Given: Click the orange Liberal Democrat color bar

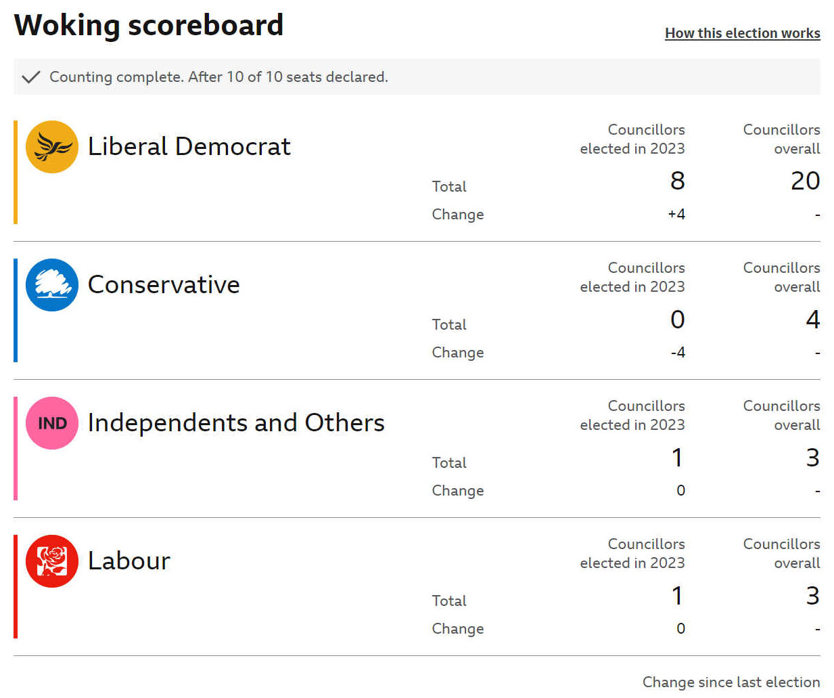Looking at the screenshot, I should pyautogui.click(x=16, y=172).
